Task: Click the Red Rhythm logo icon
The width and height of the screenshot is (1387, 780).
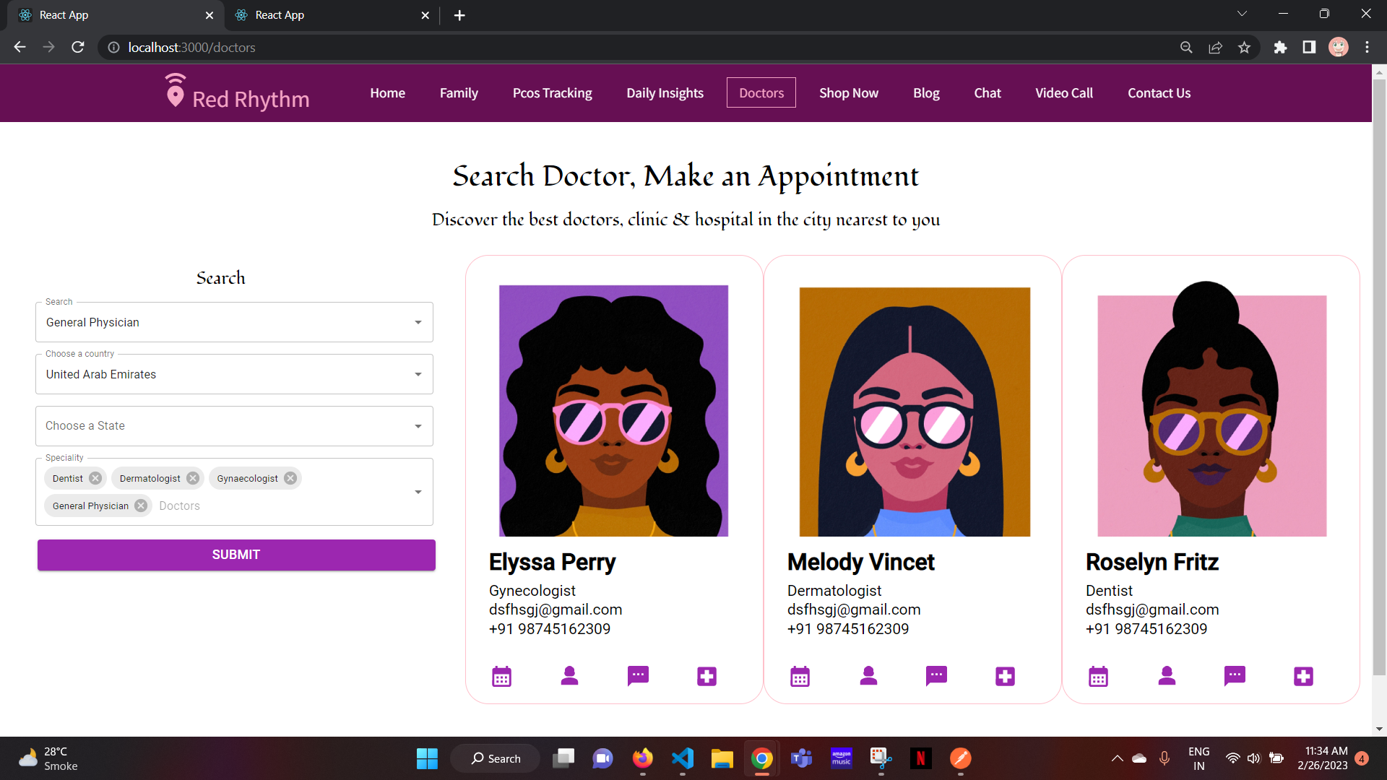Action: pyautogui.click(x=175, y=91)
